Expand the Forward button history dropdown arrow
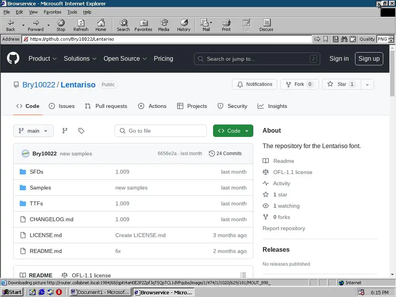The height and width of the screenshot is (297, 396). 48,25
